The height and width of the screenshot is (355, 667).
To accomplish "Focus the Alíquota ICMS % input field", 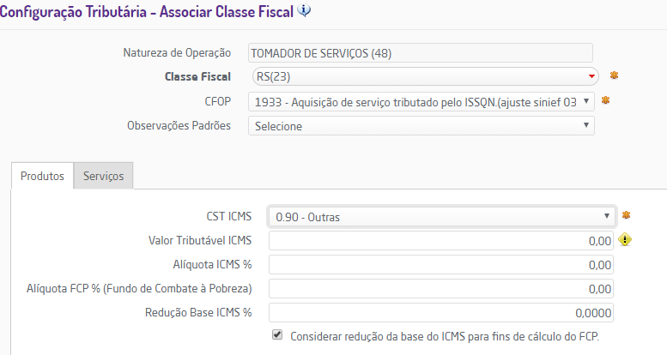I will (x=441, y=264).
